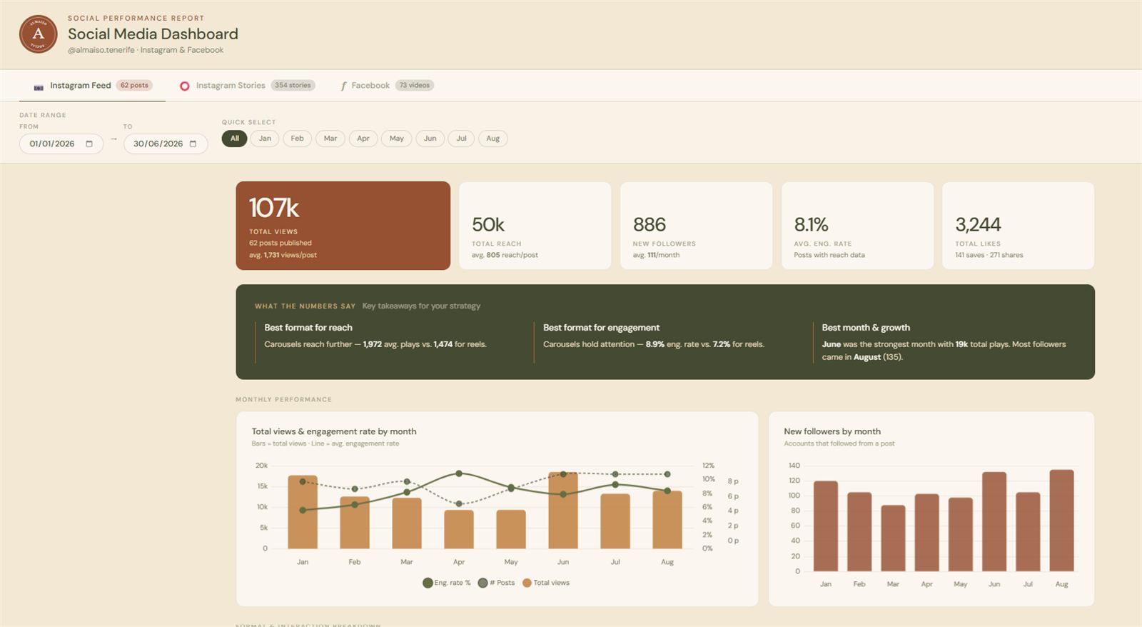
Task: Click the 'avg. 1,731 views/post' text
Action: point(283,255)
